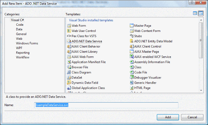Select the Application Manifest File icon
The height and width of the screenshot is (125, 208).
click(x=69, y=62)
